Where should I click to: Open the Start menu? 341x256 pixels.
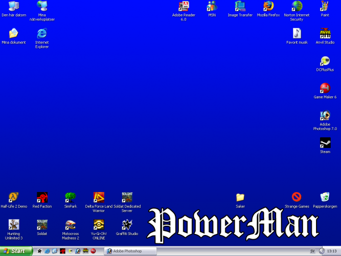16,251
